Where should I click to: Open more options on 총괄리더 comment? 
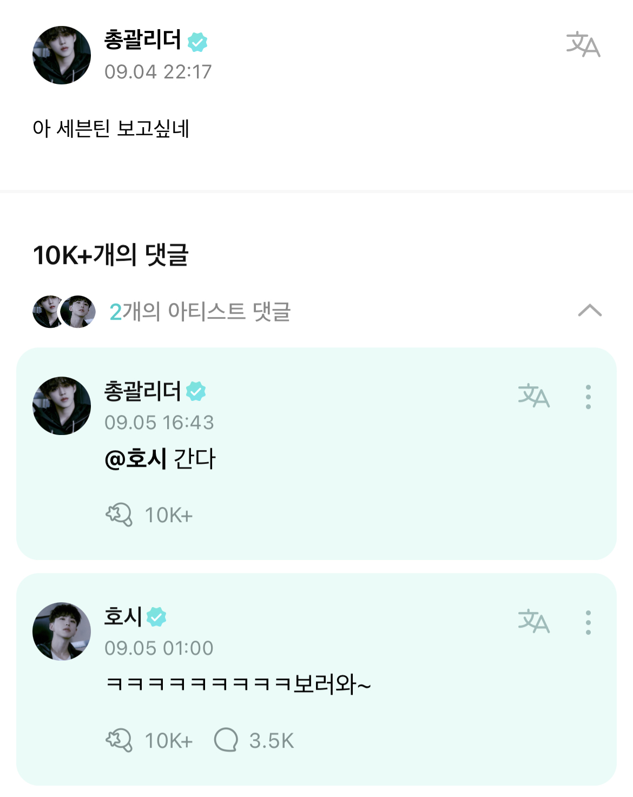pyautogui.click(x=588, y=397)
